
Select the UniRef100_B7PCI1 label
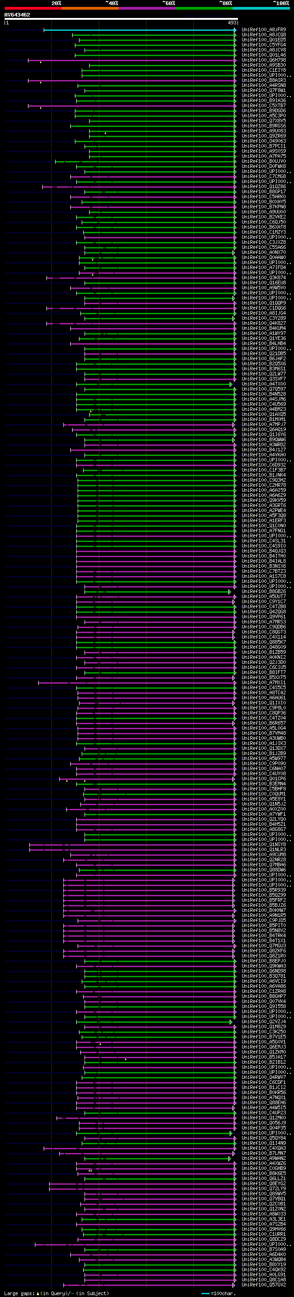click(264, 146)
